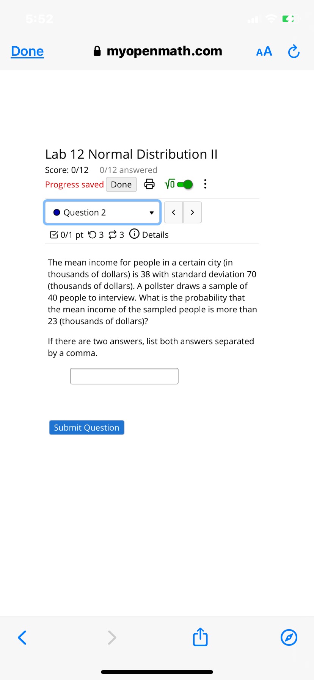
Task: Click the answer input field
Action: [x=124, y=376]
